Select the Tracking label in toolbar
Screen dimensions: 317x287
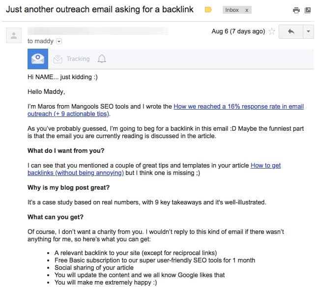(78, 59)
